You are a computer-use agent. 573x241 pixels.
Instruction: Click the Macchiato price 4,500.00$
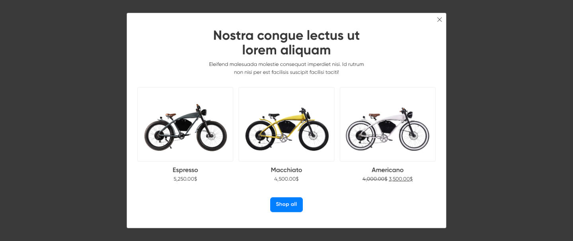(x=286, y=179)
